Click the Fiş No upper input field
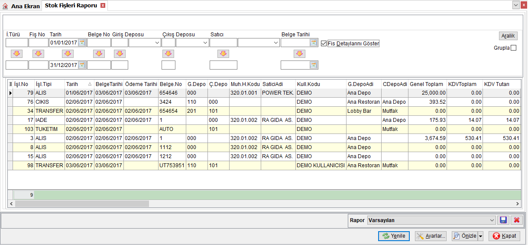528x245 pixels. click(x=39, y=42)
